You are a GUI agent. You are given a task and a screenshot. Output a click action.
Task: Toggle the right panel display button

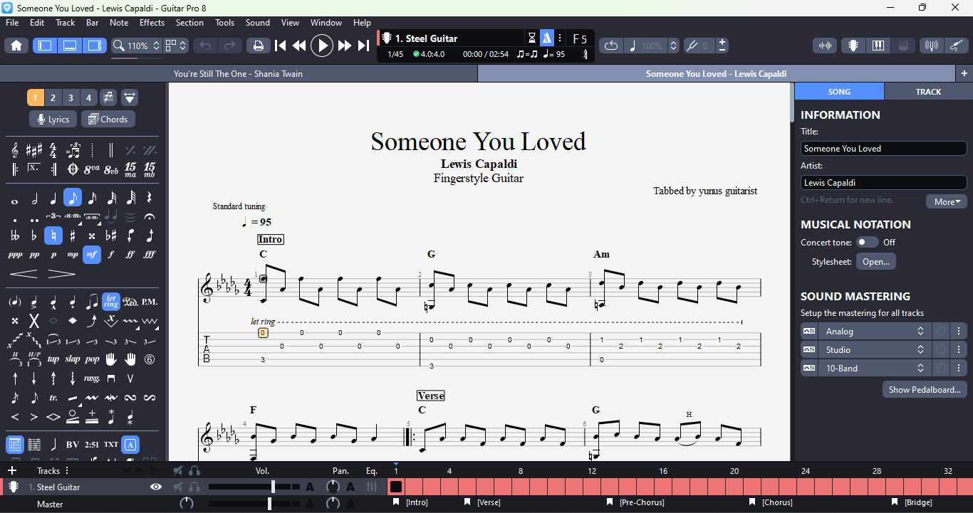pos(94,46)
